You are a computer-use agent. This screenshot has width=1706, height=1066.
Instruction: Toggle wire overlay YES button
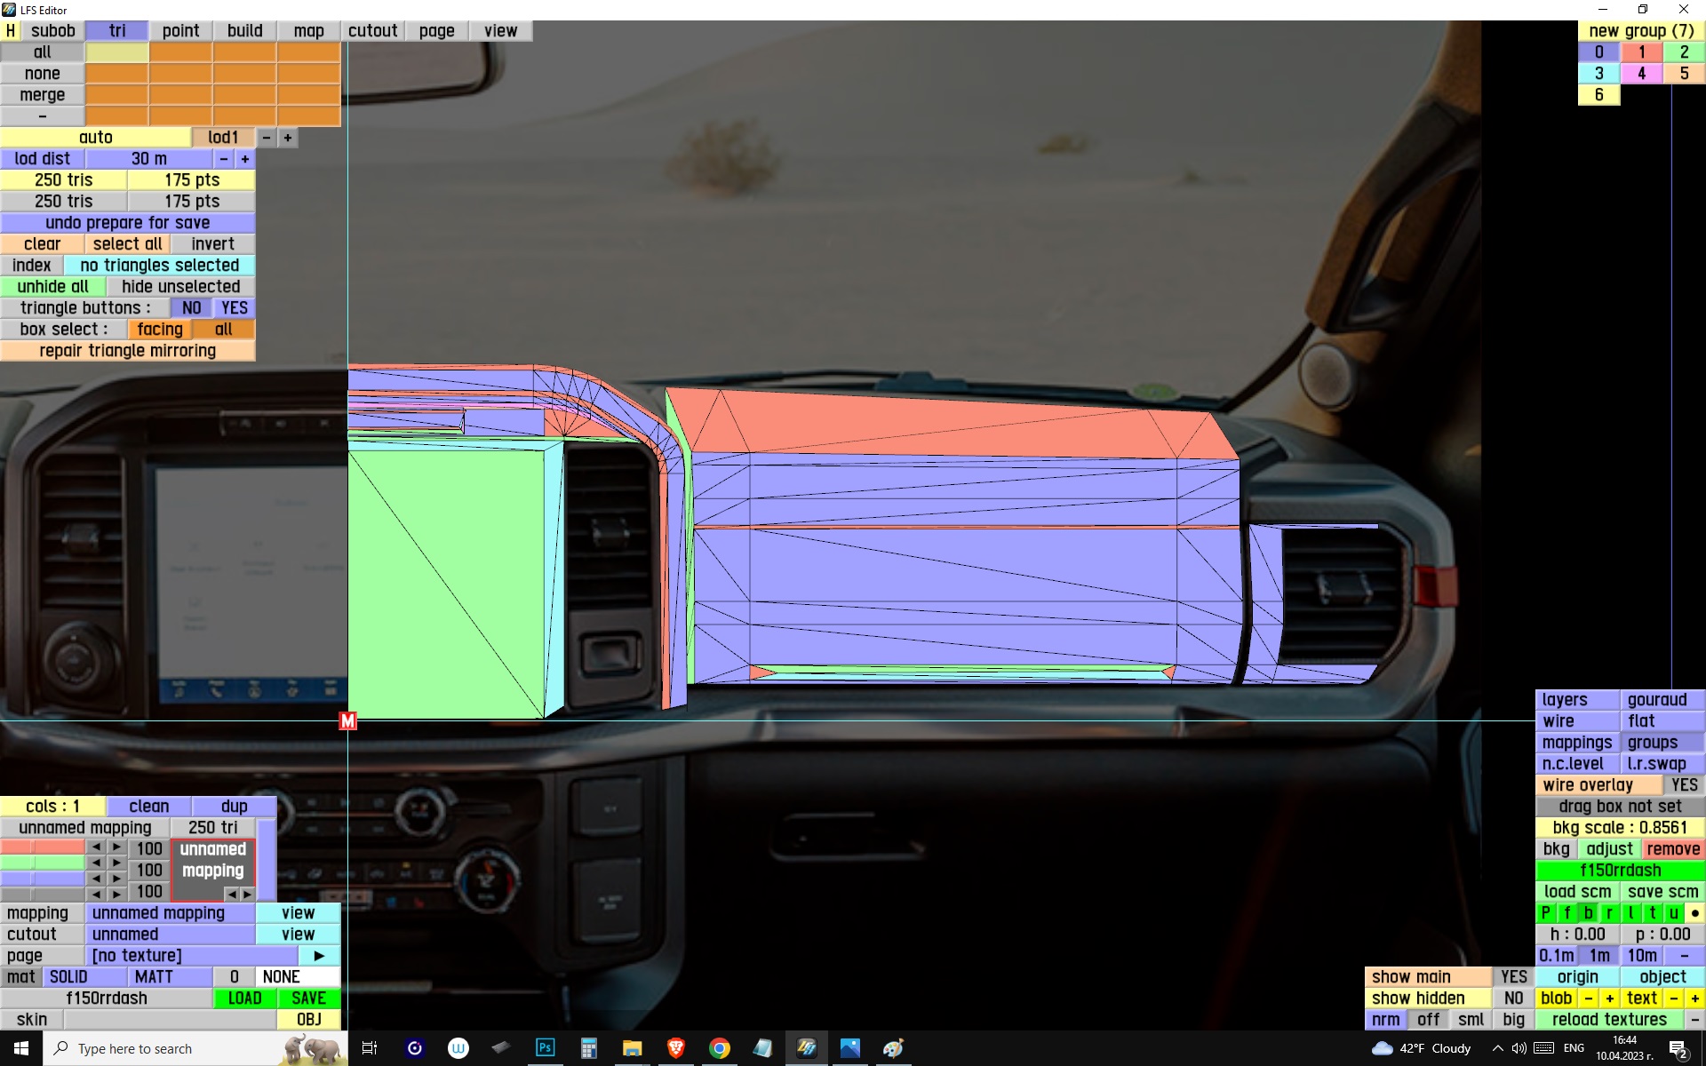(1683, 785)
